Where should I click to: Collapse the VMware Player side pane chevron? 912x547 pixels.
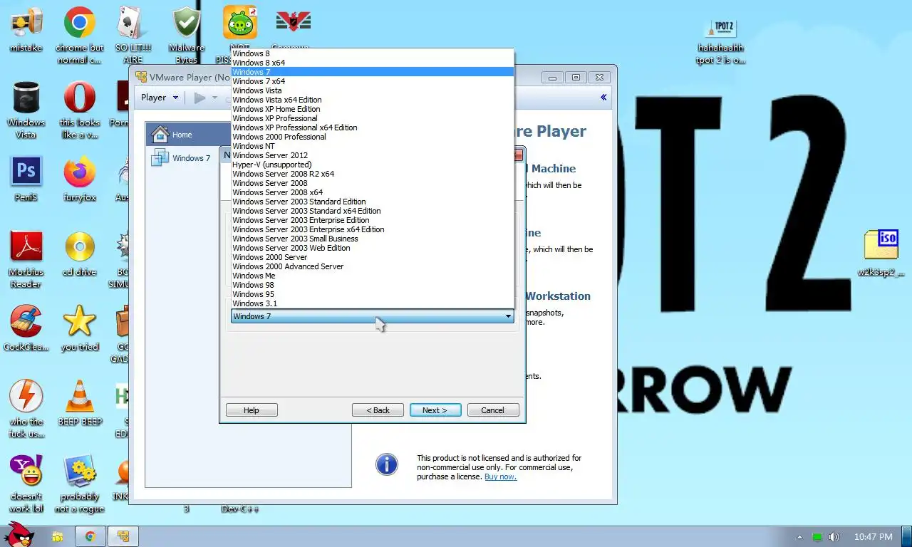click(603, 98)
